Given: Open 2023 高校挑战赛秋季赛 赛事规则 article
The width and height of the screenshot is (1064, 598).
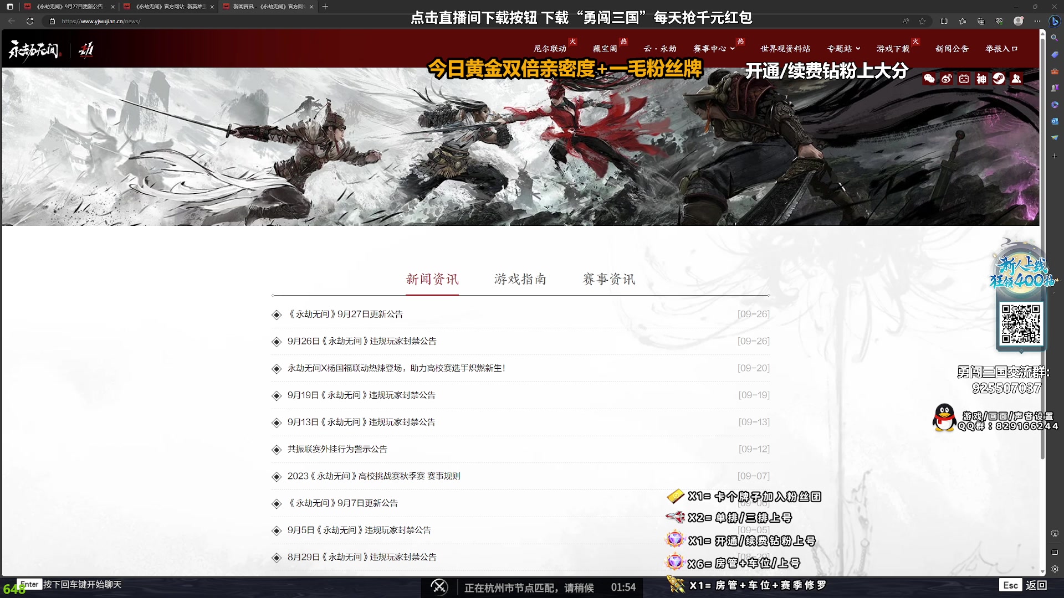Looking at the screenshot, I should click(374, 476).
